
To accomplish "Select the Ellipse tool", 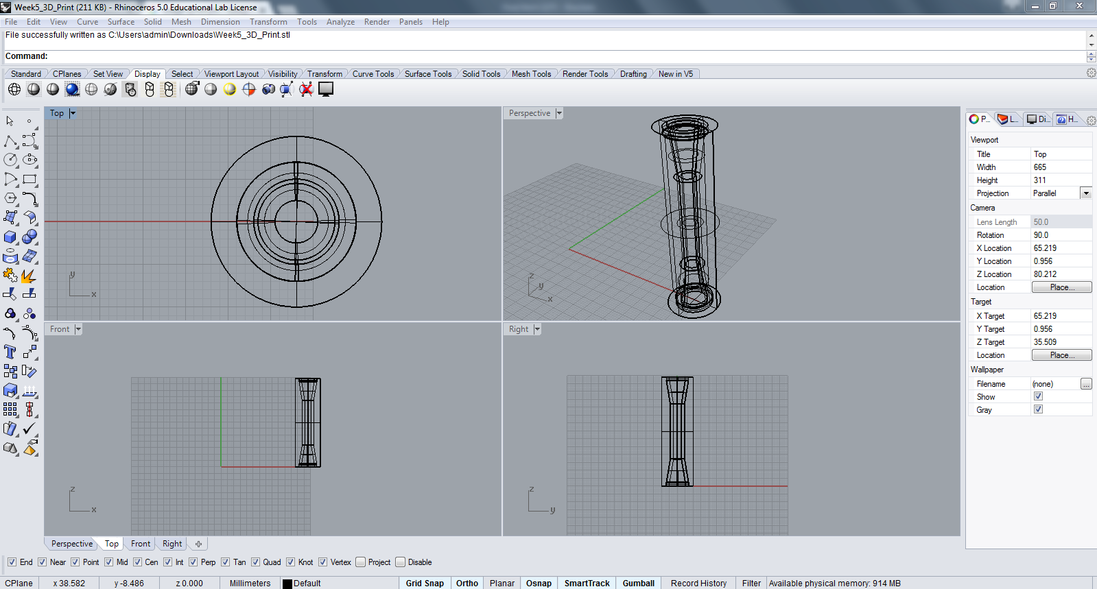I will coord(30,160).
